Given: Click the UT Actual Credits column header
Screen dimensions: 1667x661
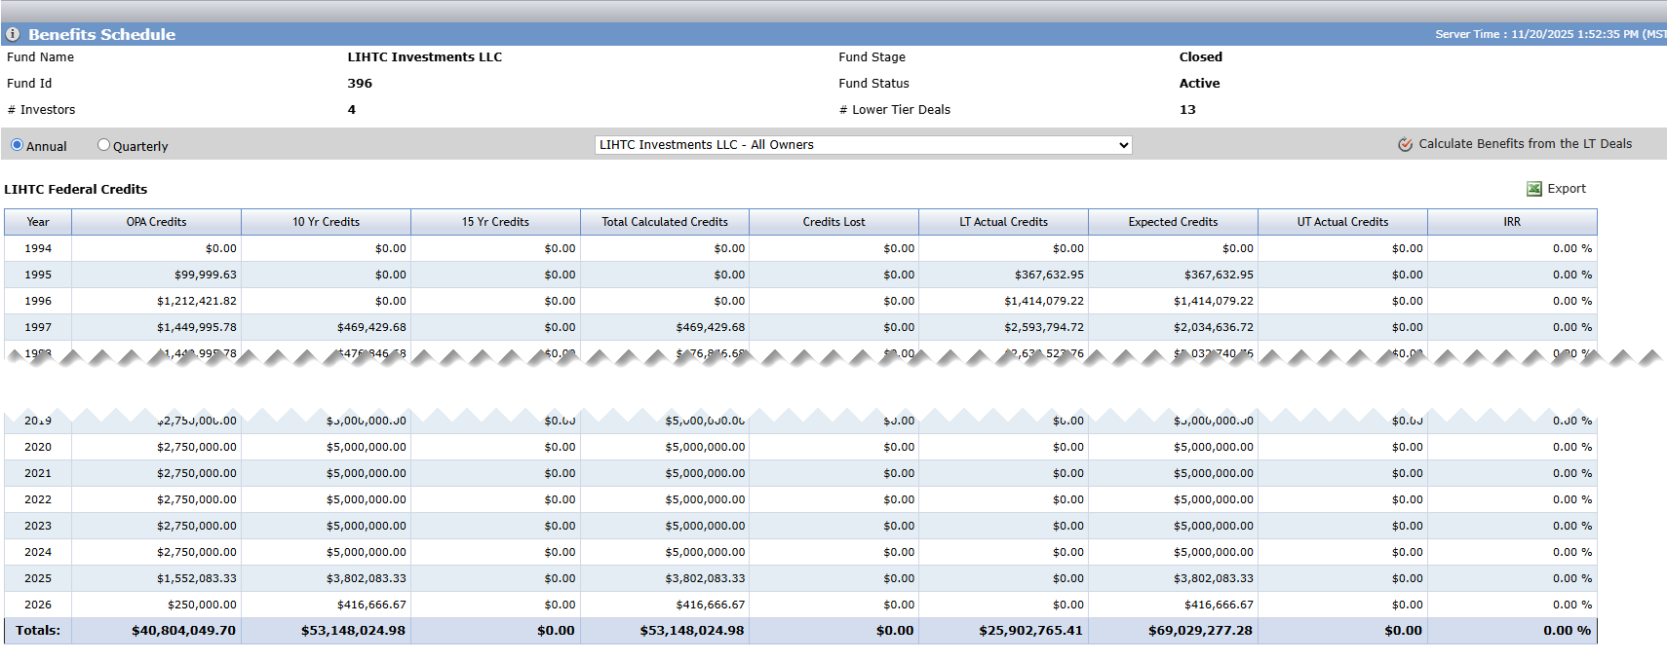Looking at the screenshot, I should coord(1342,222).
